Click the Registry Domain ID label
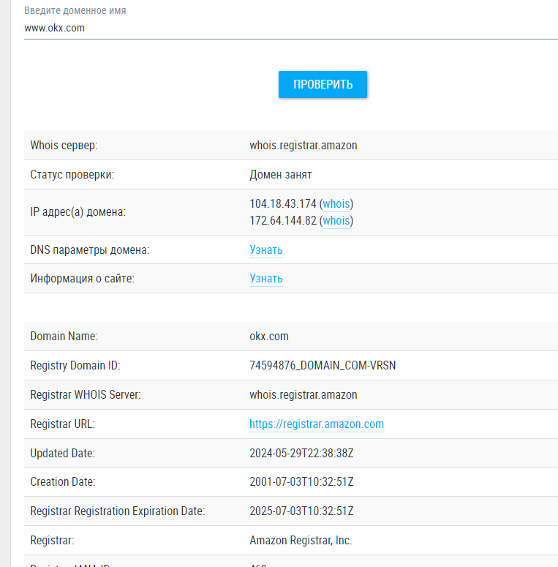 (75, 365)
